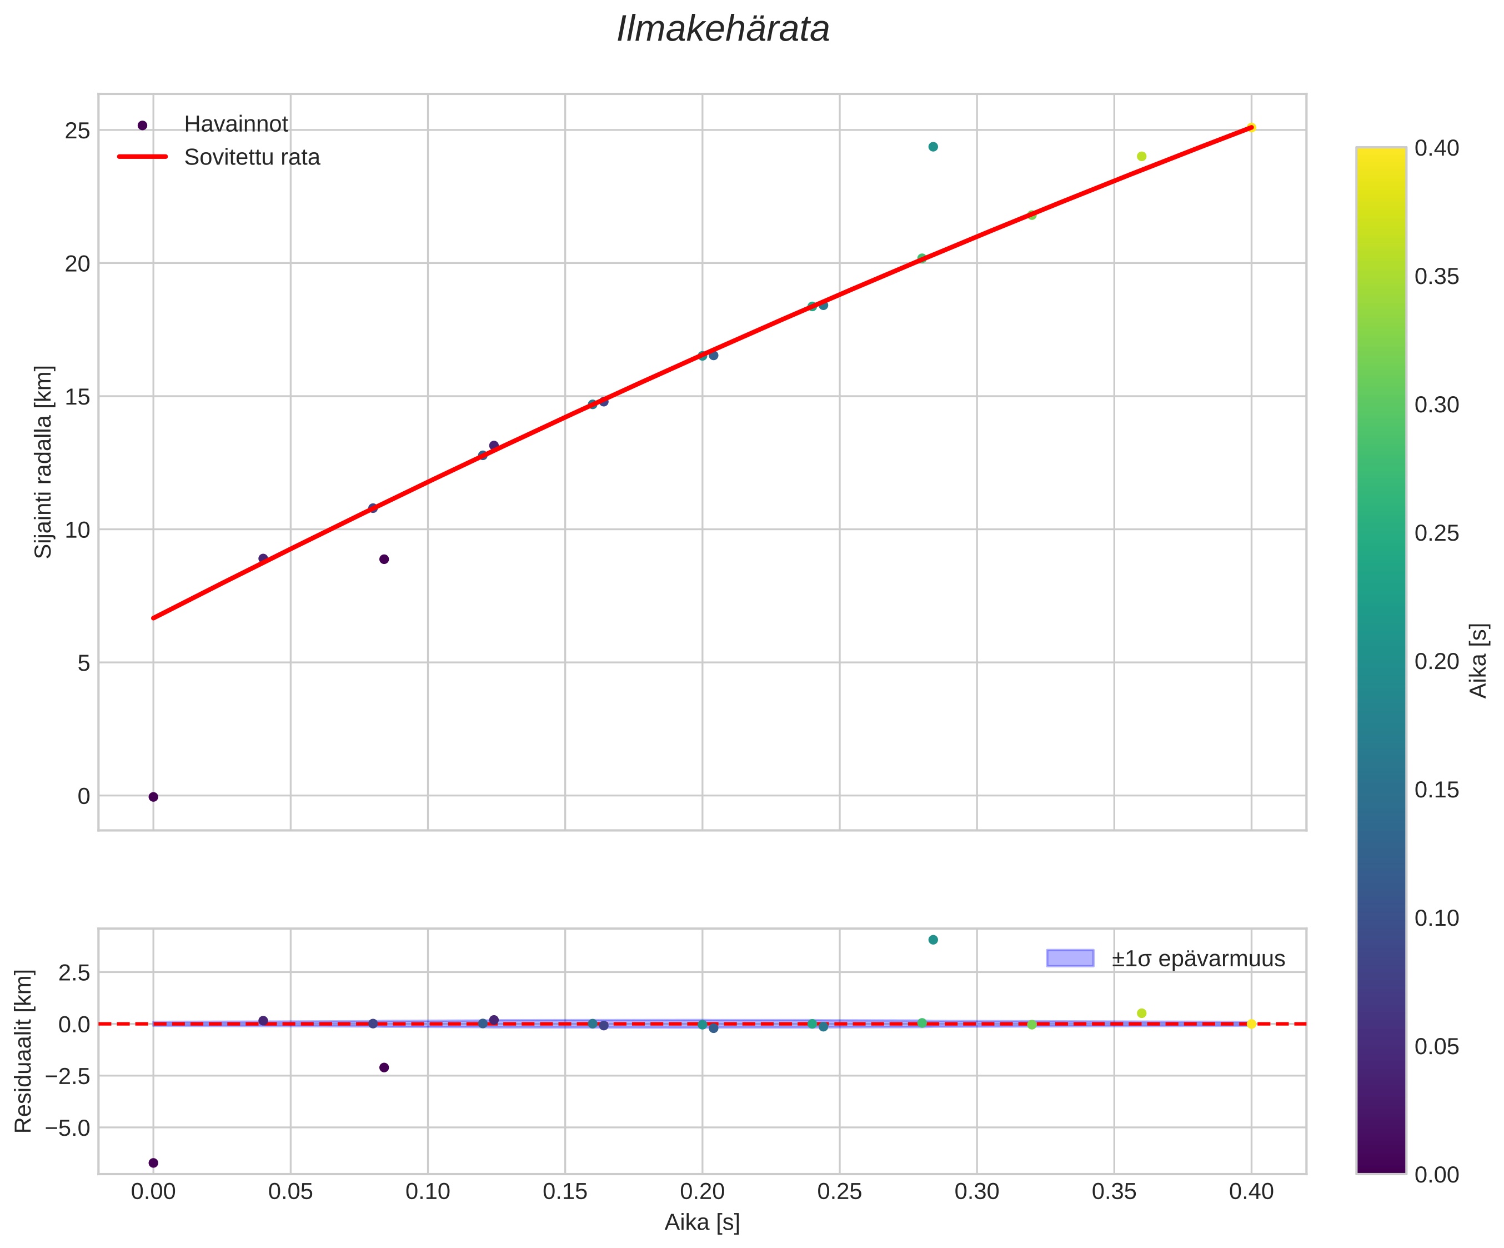Click the yellow top of the colorbar

1381,154
